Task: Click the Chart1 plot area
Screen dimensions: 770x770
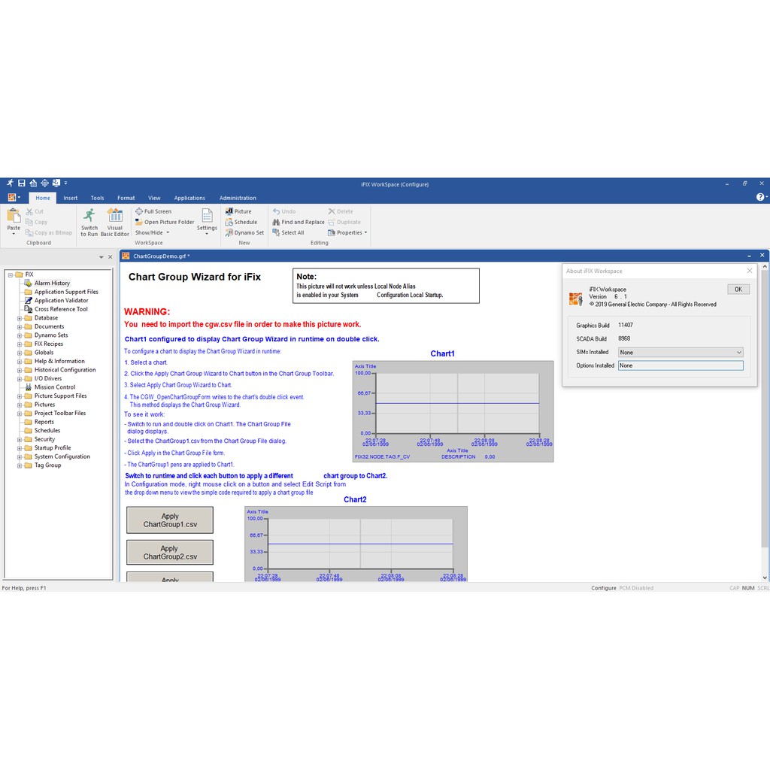Action: pyautogui.click(x=457, y=404)
